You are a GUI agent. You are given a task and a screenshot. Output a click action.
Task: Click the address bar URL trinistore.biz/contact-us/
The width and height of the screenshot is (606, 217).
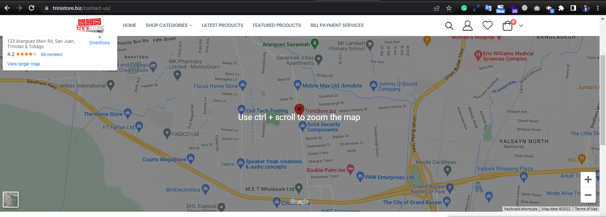82,8
